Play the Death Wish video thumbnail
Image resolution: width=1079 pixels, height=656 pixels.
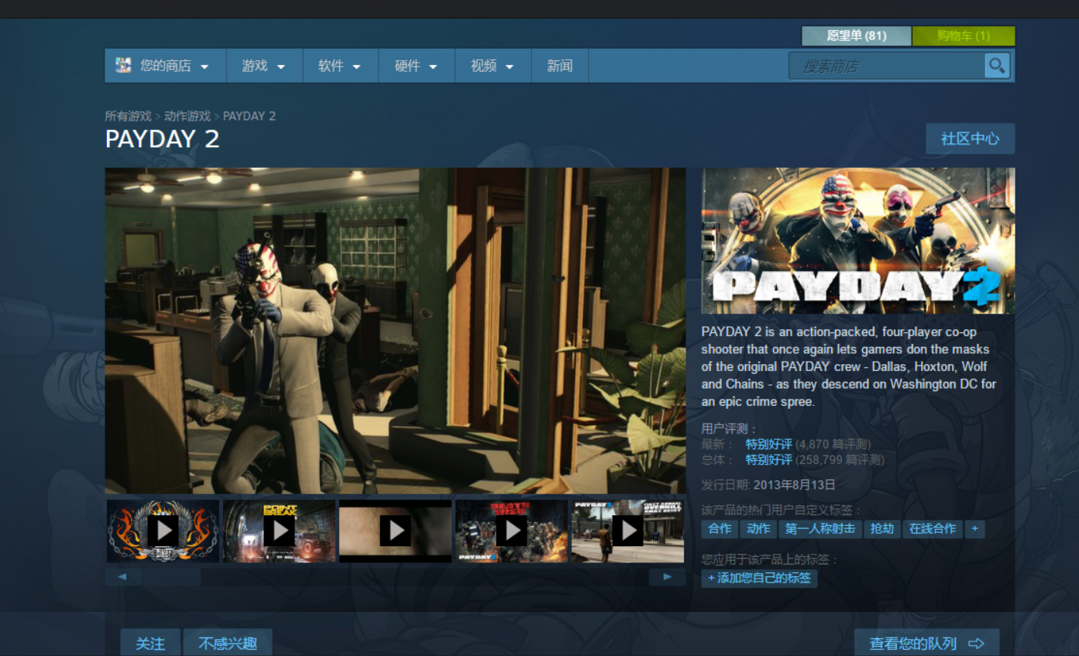(511, 531)
